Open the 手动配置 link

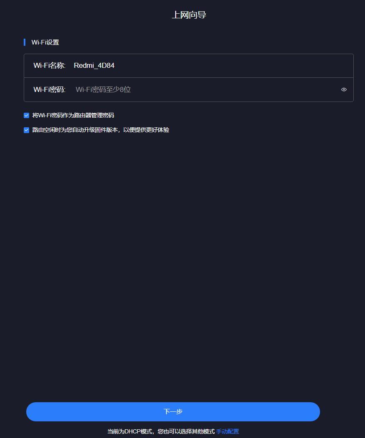(x=227, y=431)
